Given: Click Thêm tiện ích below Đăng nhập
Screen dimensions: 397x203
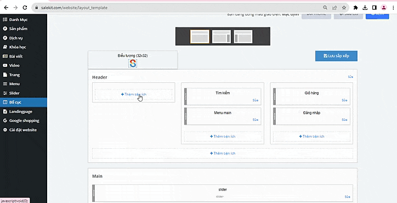Looking at the screenshot, I should click(x=311, y=137).
